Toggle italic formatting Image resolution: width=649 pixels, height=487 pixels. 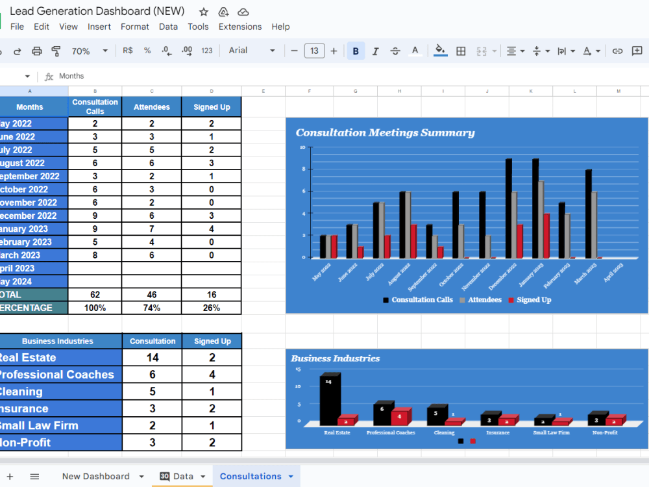[x=375, y=51]
